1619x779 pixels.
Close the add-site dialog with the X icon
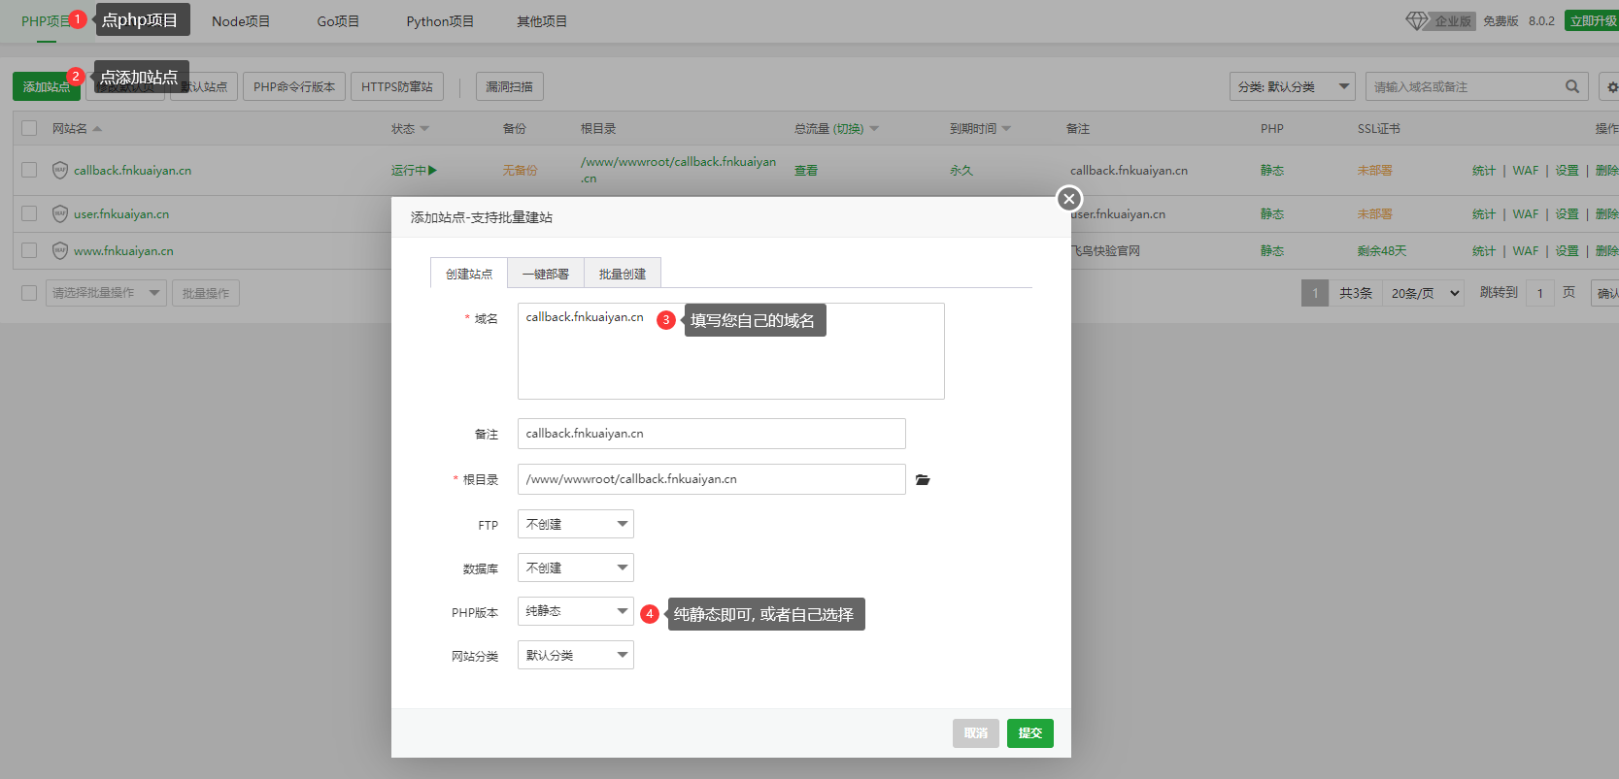[x=1068, y=199]
